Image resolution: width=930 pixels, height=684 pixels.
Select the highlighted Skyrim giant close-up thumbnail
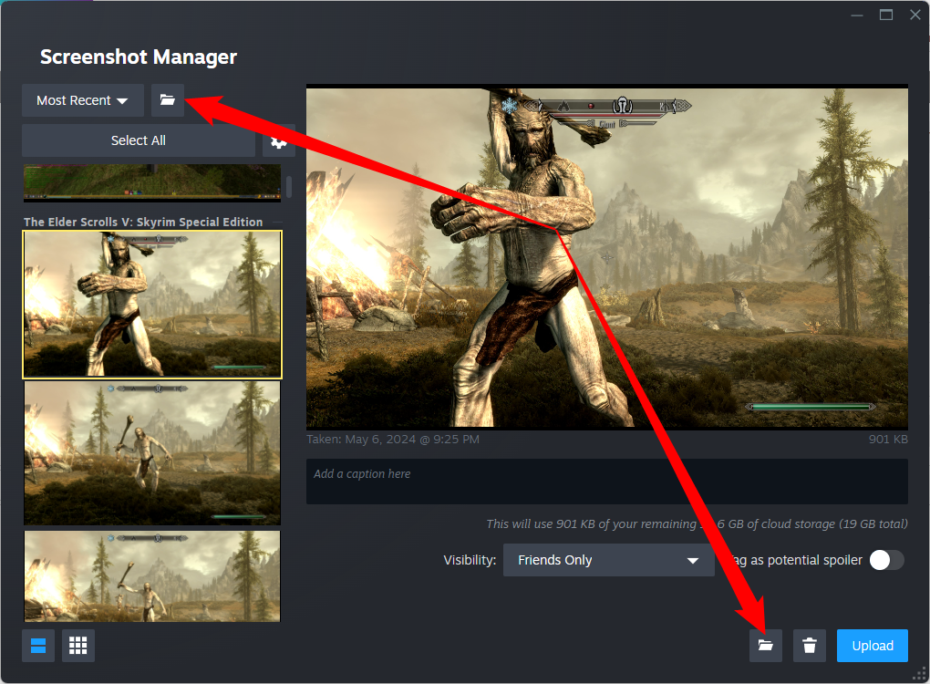tap(152, 305)
